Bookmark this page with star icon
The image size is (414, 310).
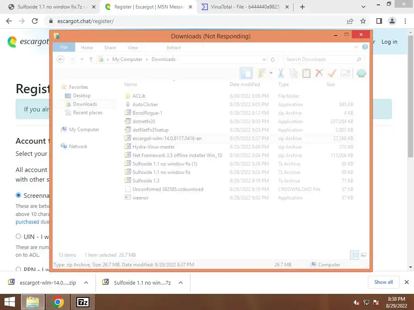pos(363,21)
